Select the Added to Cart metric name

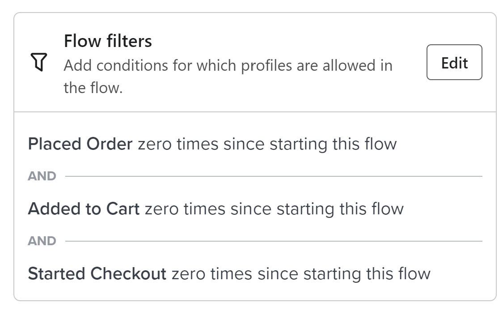point(84,209)
